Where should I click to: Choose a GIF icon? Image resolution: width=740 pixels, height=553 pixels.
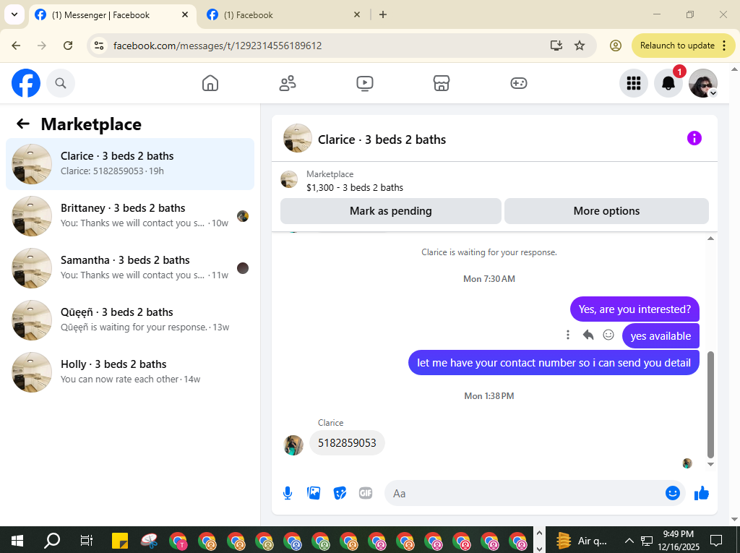(x=366, y=494)
